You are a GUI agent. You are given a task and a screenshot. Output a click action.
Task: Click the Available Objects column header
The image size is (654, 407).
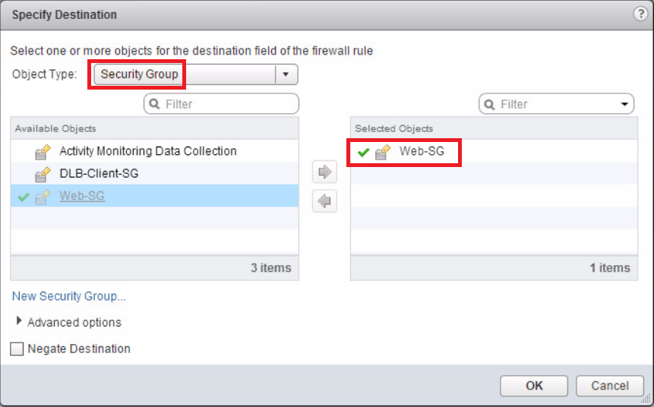(155, 128)
